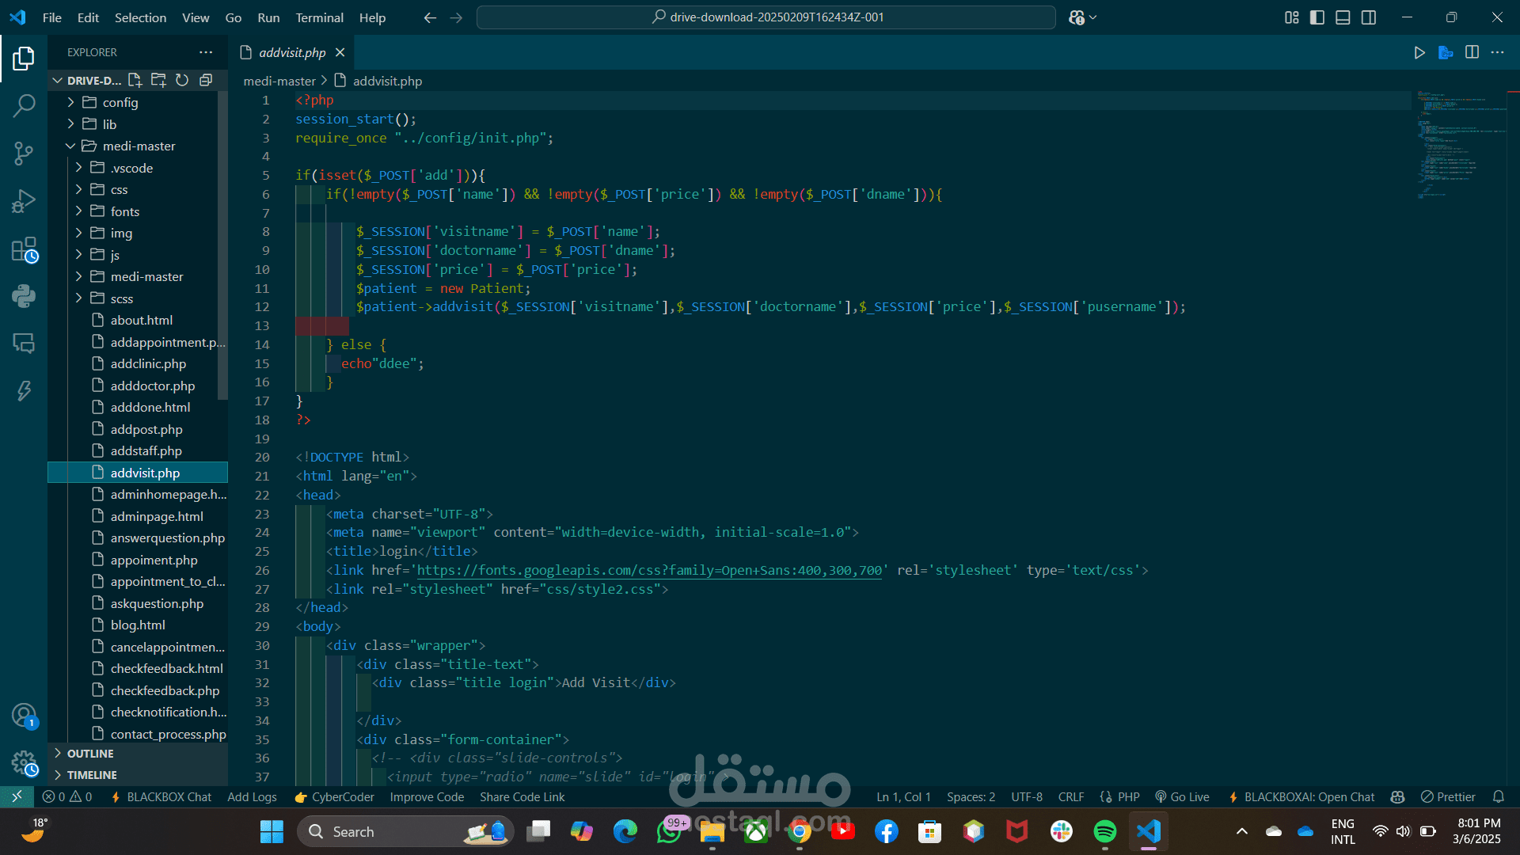Open the Extensions view
This screenshot has height=855, width=1520.
click(24, 250)
